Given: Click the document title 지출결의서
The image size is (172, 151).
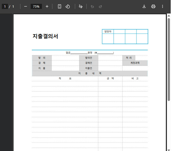Looking at the screenshot, I should [45, 36].
